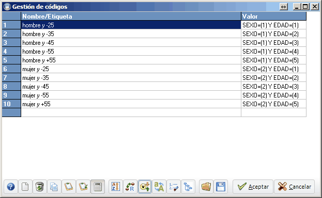
Task: Select row header number 1
Action: (x=11, y=25)
